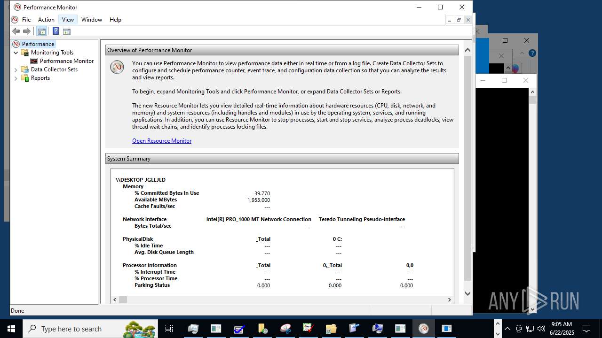This screenshot has width=602, height=338.
Task: Open File Explorer from the taskbar
Action: tap(331, 329)
